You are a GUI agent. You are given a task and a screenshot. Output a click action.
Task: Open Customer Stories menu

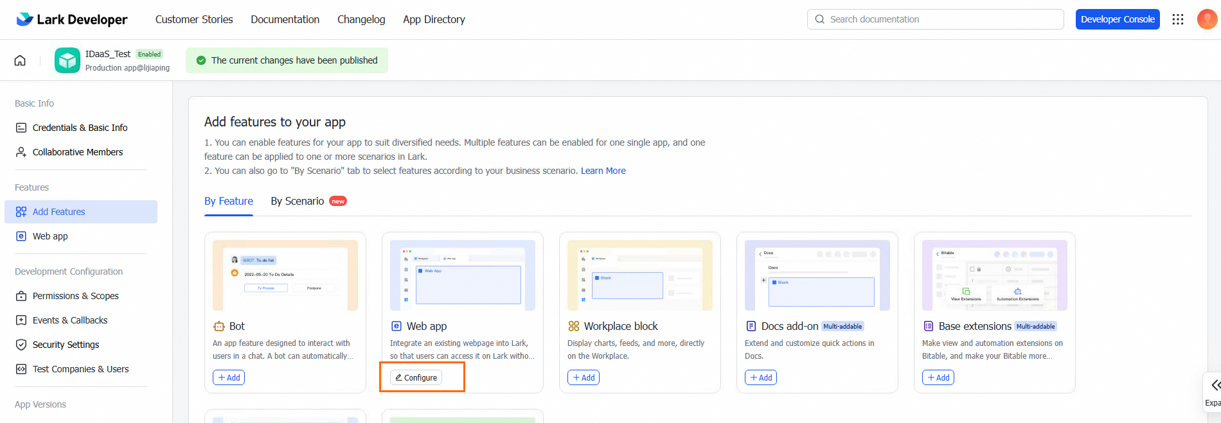[194, 19]
